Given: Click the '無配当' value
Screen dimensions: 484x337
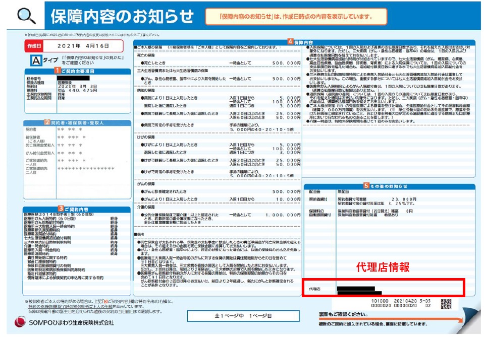Looking at the screenshot, I should 343,191.
